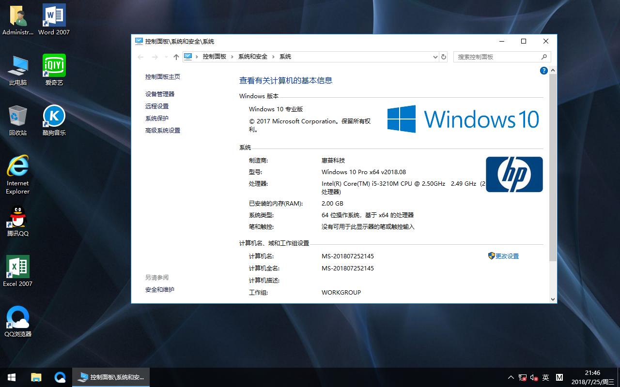
Task: Open 设备管理器 from the sidebar
Action: (x=160, y=94)
